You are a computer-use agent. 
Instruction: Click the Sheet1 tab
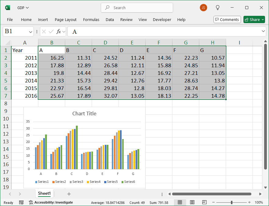(x=44, y=193)
